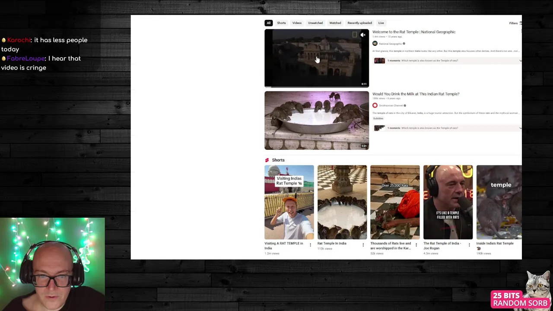The width and height of the screenshot is (553, 311).
Task: Select the All filter chip
Action: [269, 23]
